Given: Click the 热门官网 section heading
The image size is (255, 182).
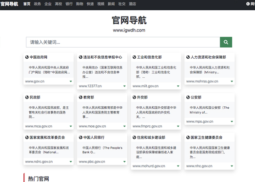Looking at the screenshot, I should point(39,179).
